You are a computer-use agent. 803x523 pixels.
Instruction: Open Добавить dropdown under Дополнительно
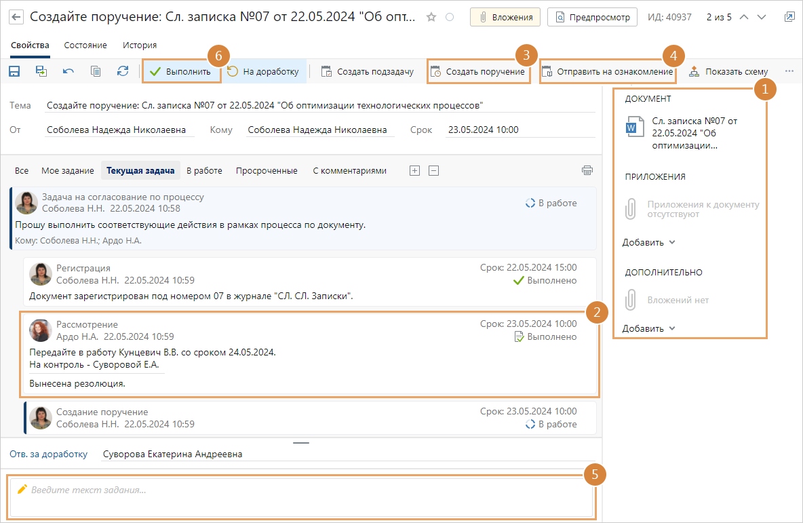[x=649, y=328]
